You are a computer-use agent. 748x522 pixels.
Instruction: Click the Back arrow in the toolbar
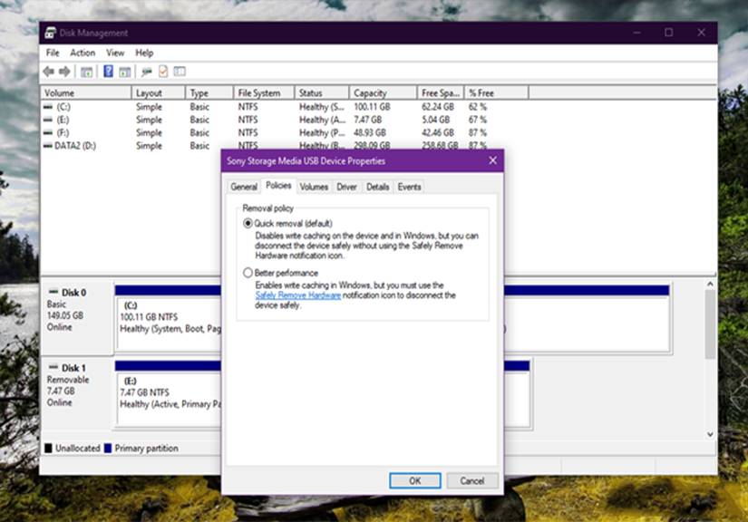click(49, 72)
